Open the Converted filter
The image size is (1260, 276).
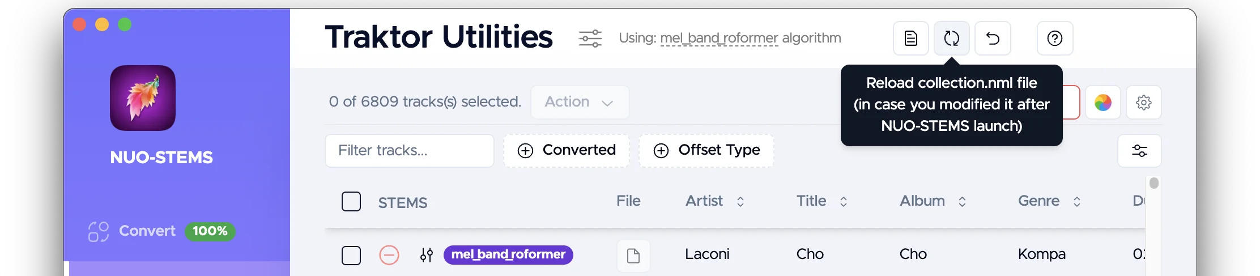tap(567, 150)
